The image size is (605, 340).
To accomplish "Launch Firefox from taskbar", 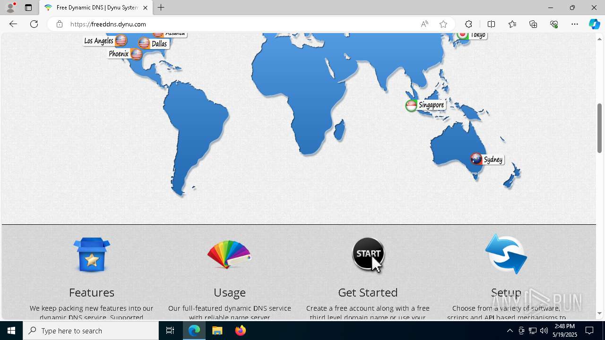I will (240, 331).
